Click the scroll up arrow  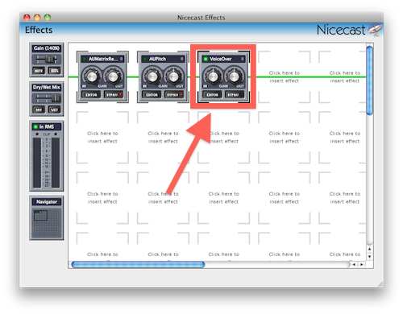[x=370, y=250]
